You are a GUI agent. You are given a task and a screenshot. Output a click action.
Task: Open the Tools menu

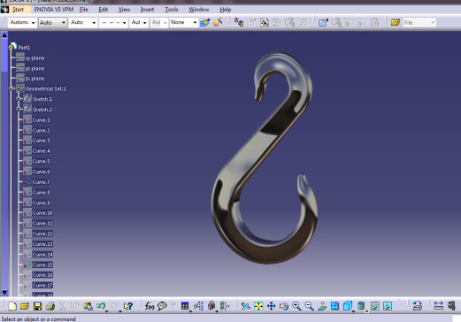172,10
